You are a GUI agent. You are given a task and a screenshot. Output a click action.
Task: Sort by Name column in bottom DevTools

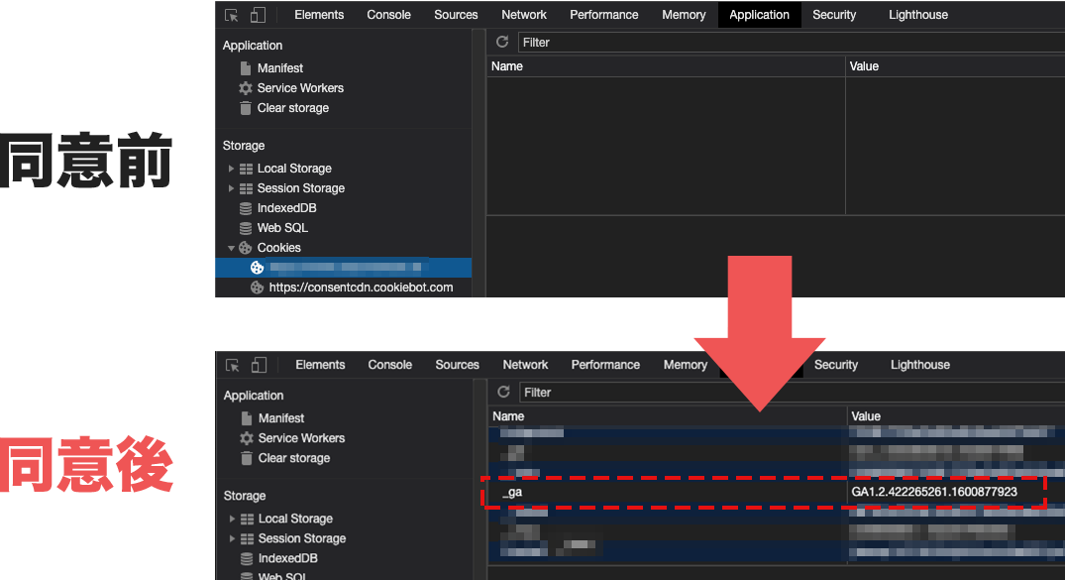tap(667, 416)
